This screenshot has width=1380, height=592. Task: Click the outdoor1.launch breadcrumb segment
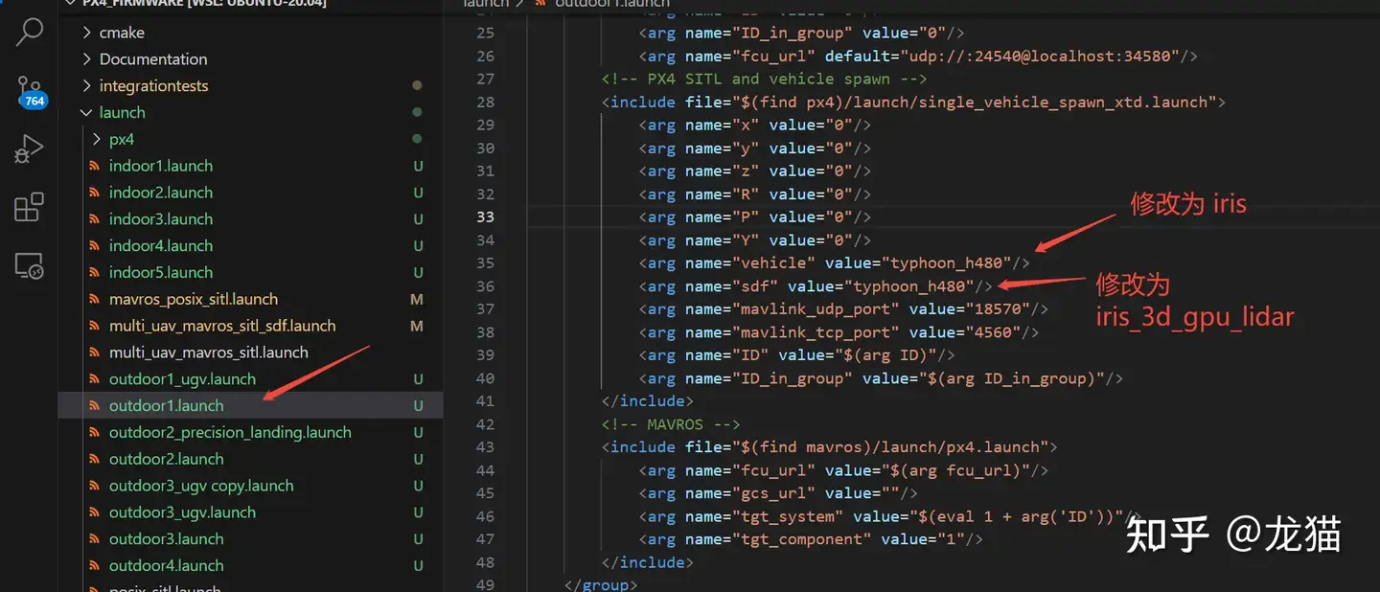[x=612, y=4]
